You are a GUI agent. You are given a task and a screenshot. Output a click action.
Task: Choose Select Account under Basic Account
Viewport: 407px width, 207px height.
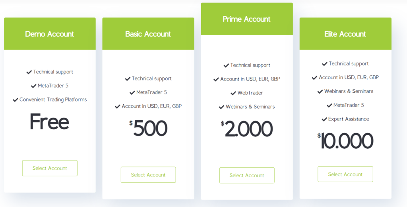pos(148,175)
